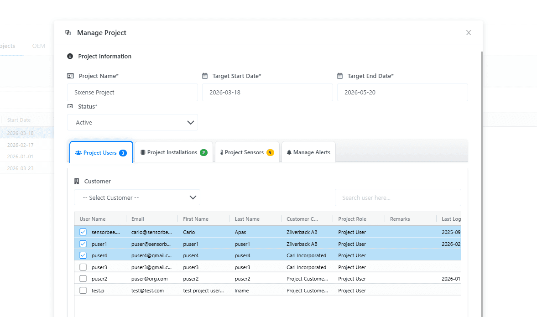This screenshot has height=333, width=537.
Task: Switch to the Project Users tab
Action: (101, 152)
